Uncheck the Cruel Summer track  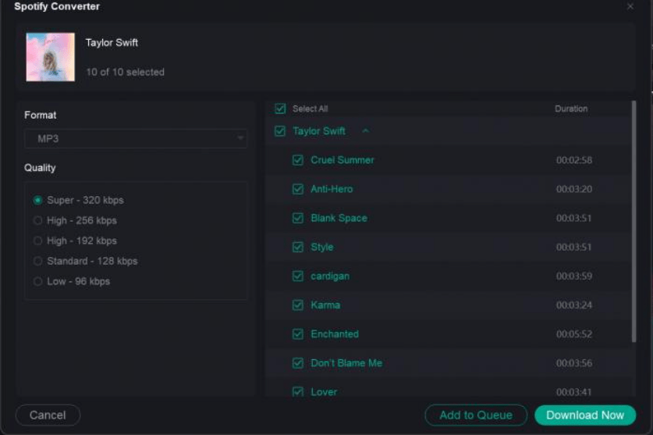point(298,160)
